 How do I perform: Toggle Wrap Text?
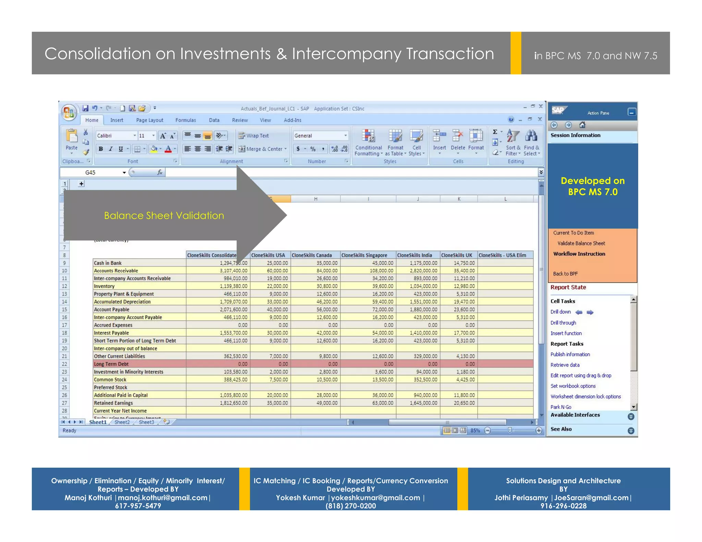[254, 136]
